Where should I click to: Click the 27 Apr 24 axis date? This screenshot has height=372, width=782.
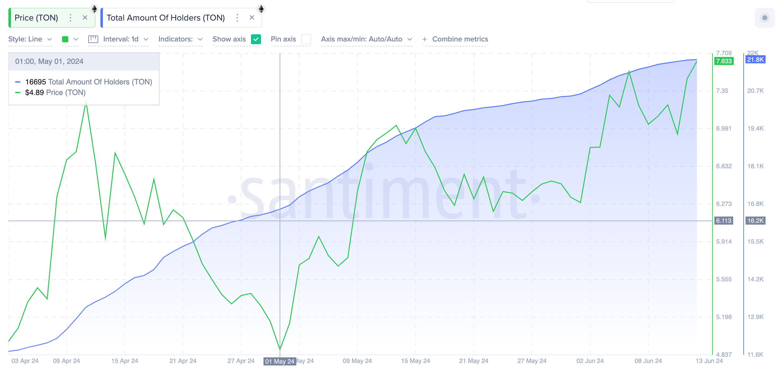[241, 361]
